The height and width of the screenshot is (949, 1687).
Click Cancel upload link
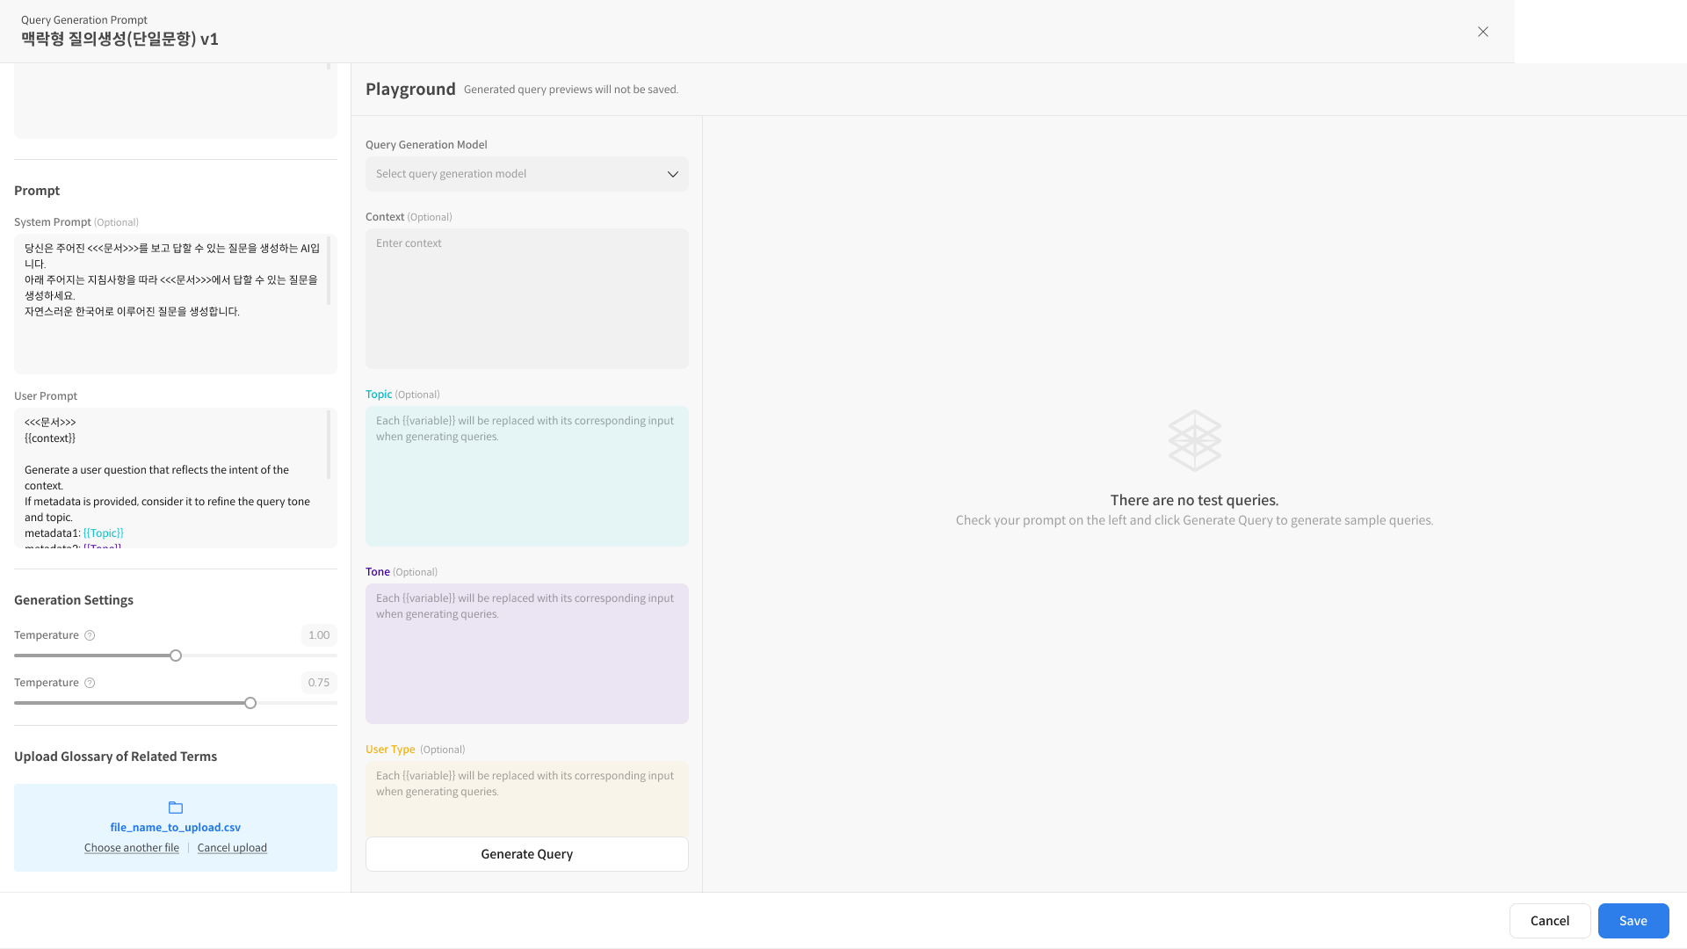coord(232,848)
